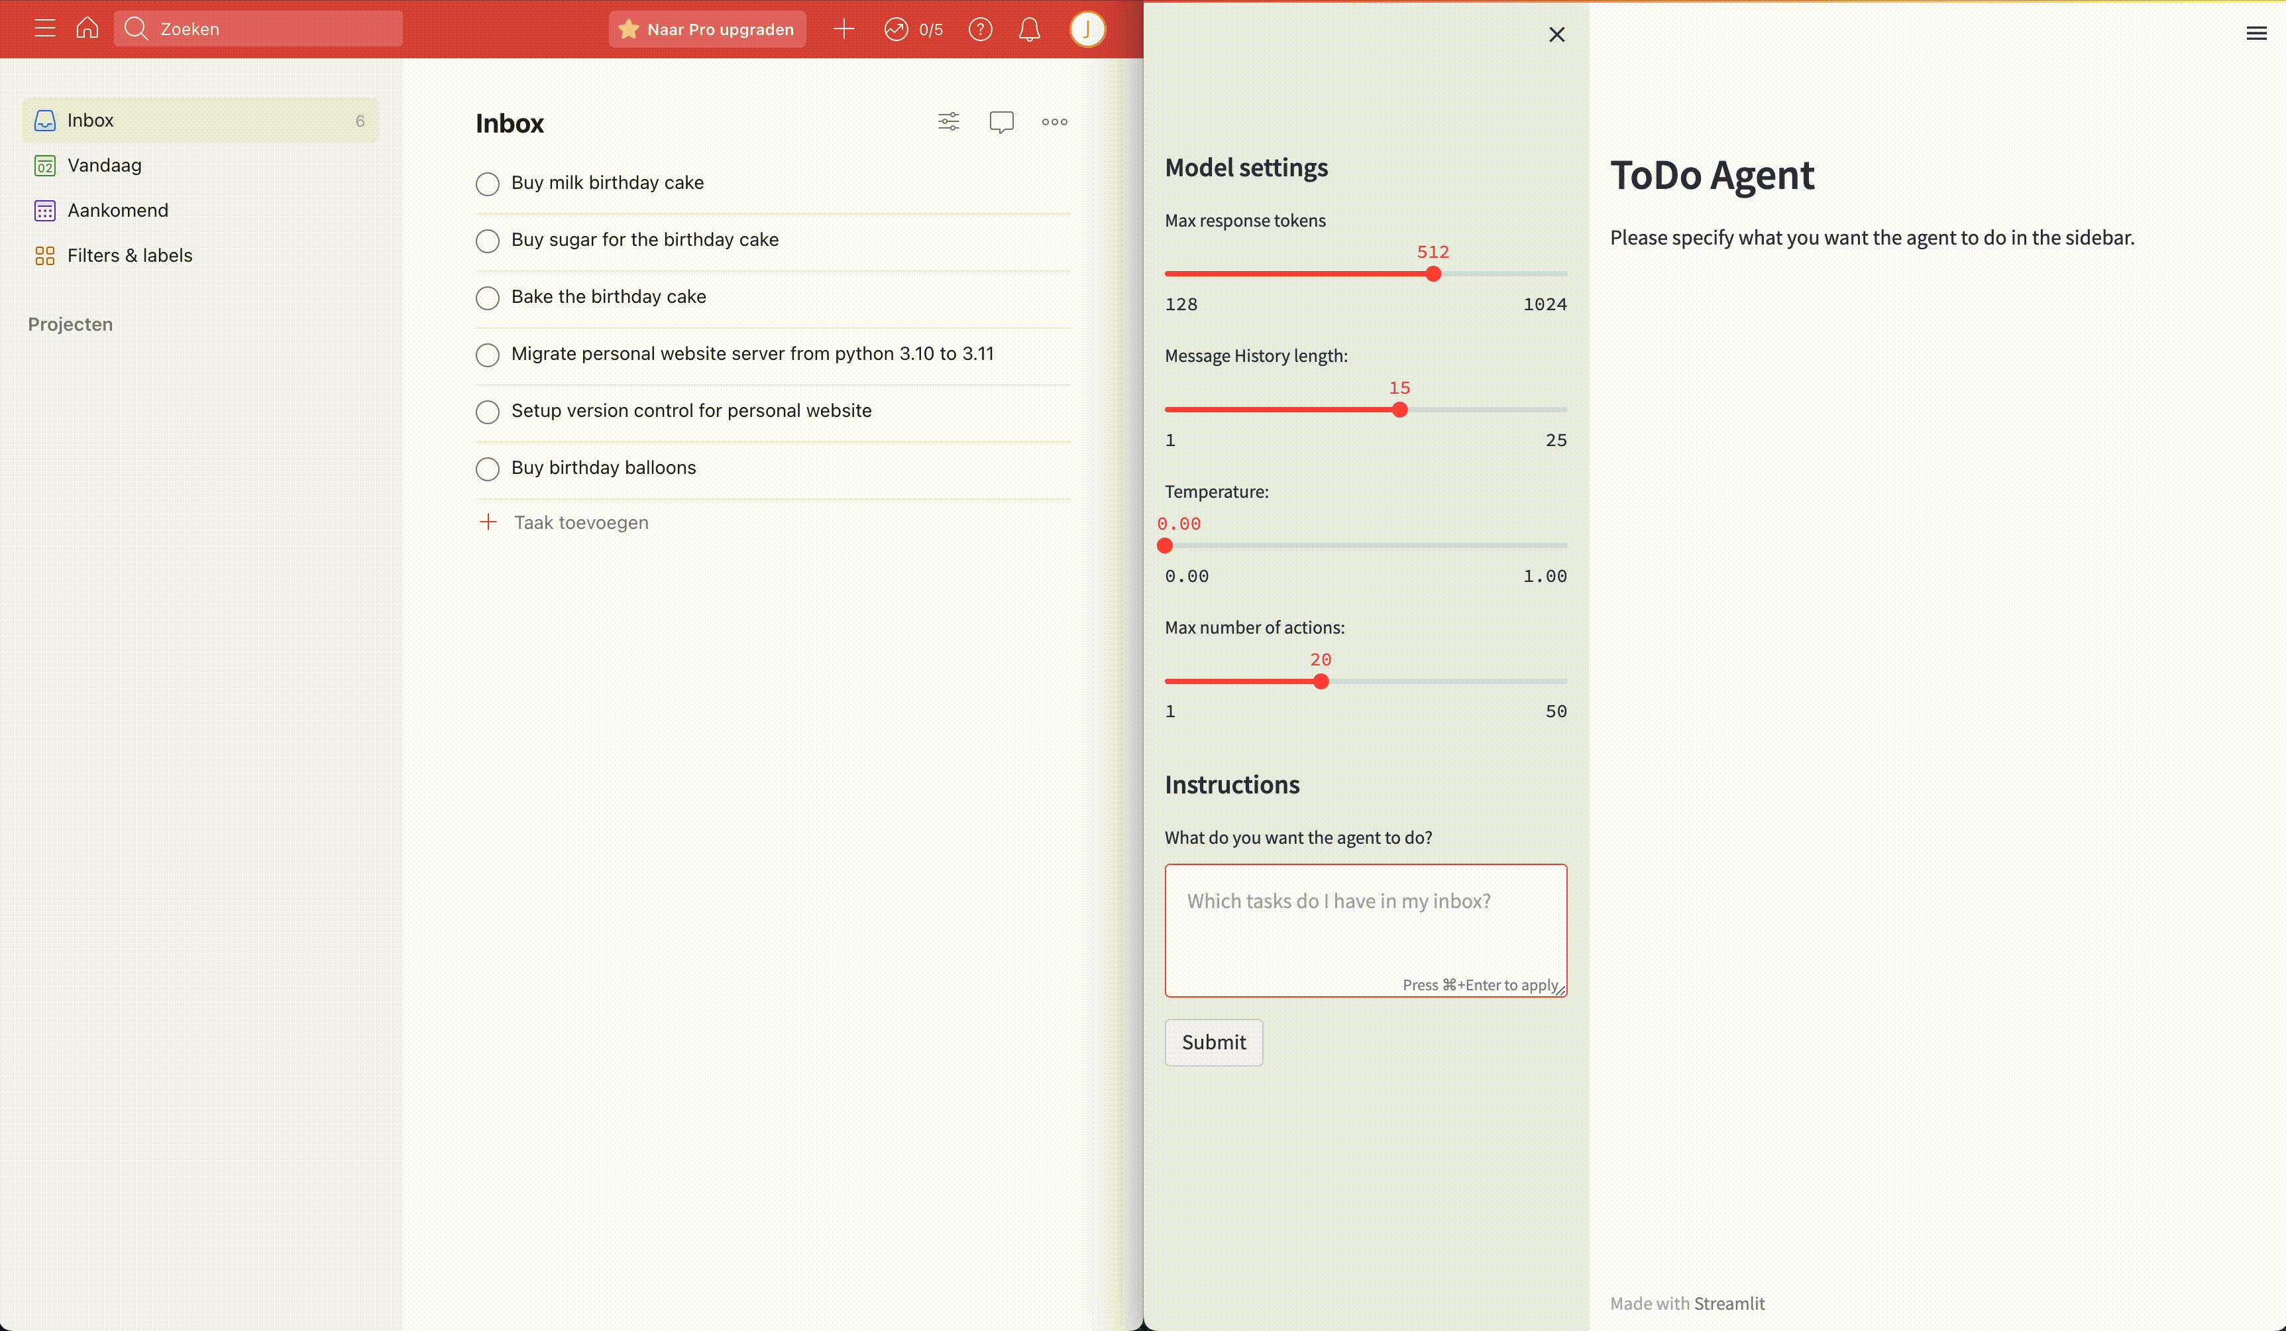Open the Inbox comments icon
The image size is (2286, 1331).
tap(1001, 121)
